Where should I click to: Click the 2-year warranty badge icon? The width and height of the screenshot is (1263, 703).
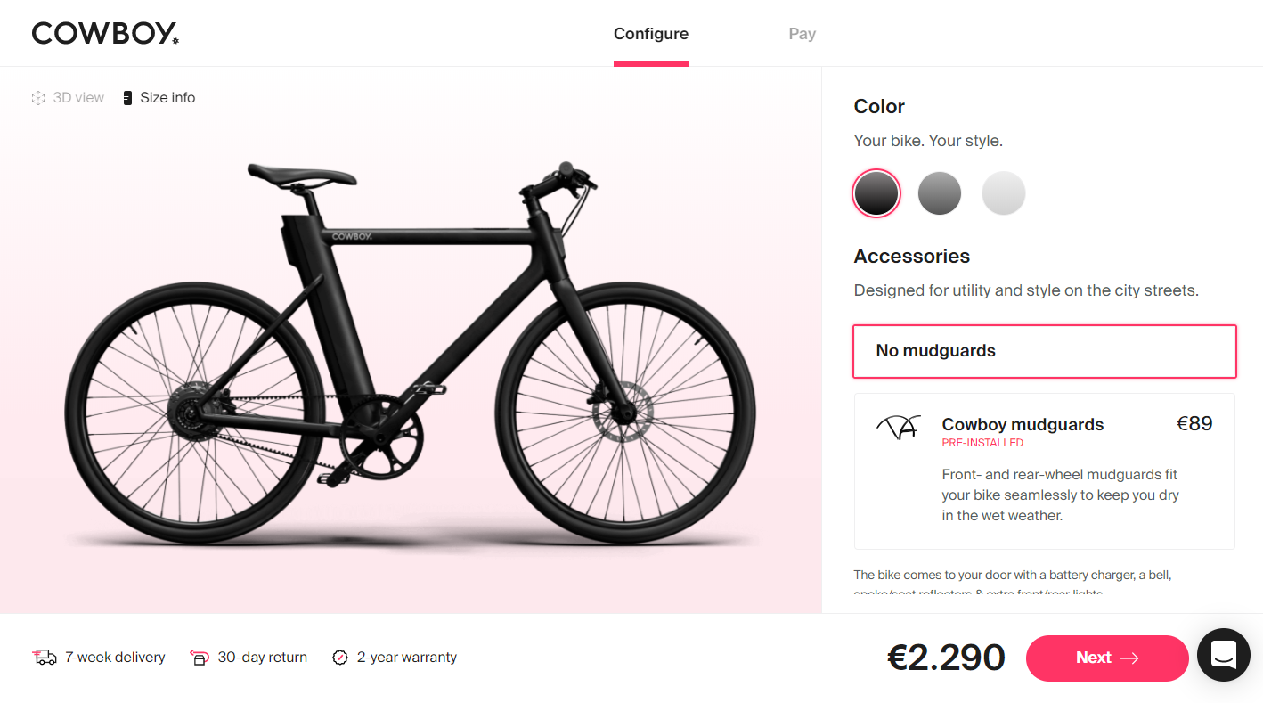(339, 658)
